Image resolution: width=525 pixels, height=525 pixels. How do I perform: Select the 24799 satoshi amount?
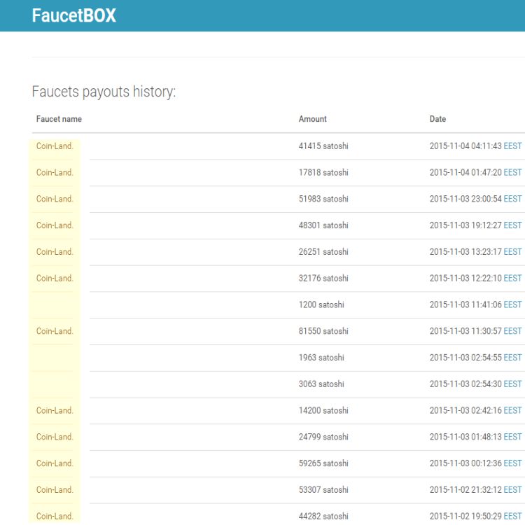(323, 437)
